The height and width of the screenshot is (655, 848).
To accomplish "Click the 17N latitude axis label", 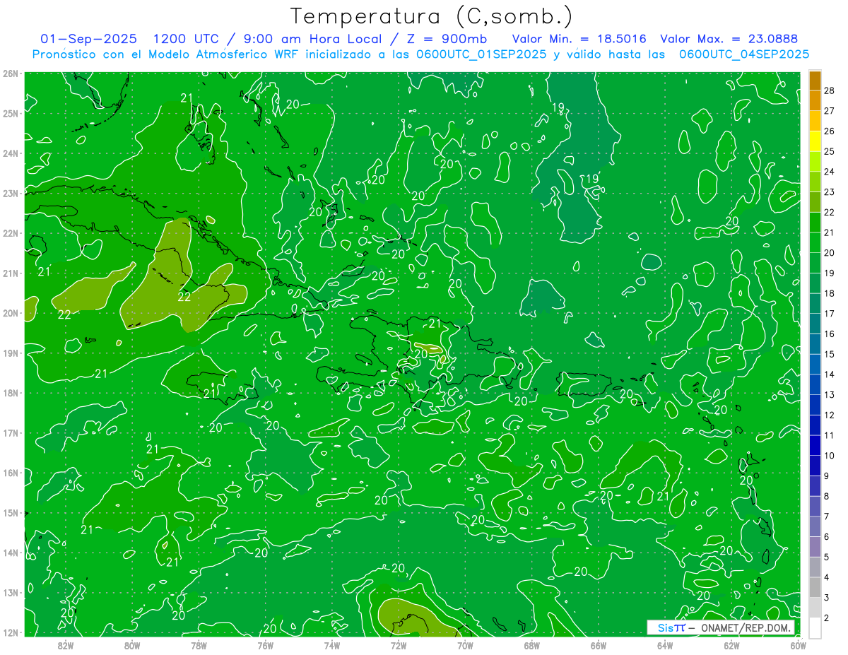I will (10, 432).
